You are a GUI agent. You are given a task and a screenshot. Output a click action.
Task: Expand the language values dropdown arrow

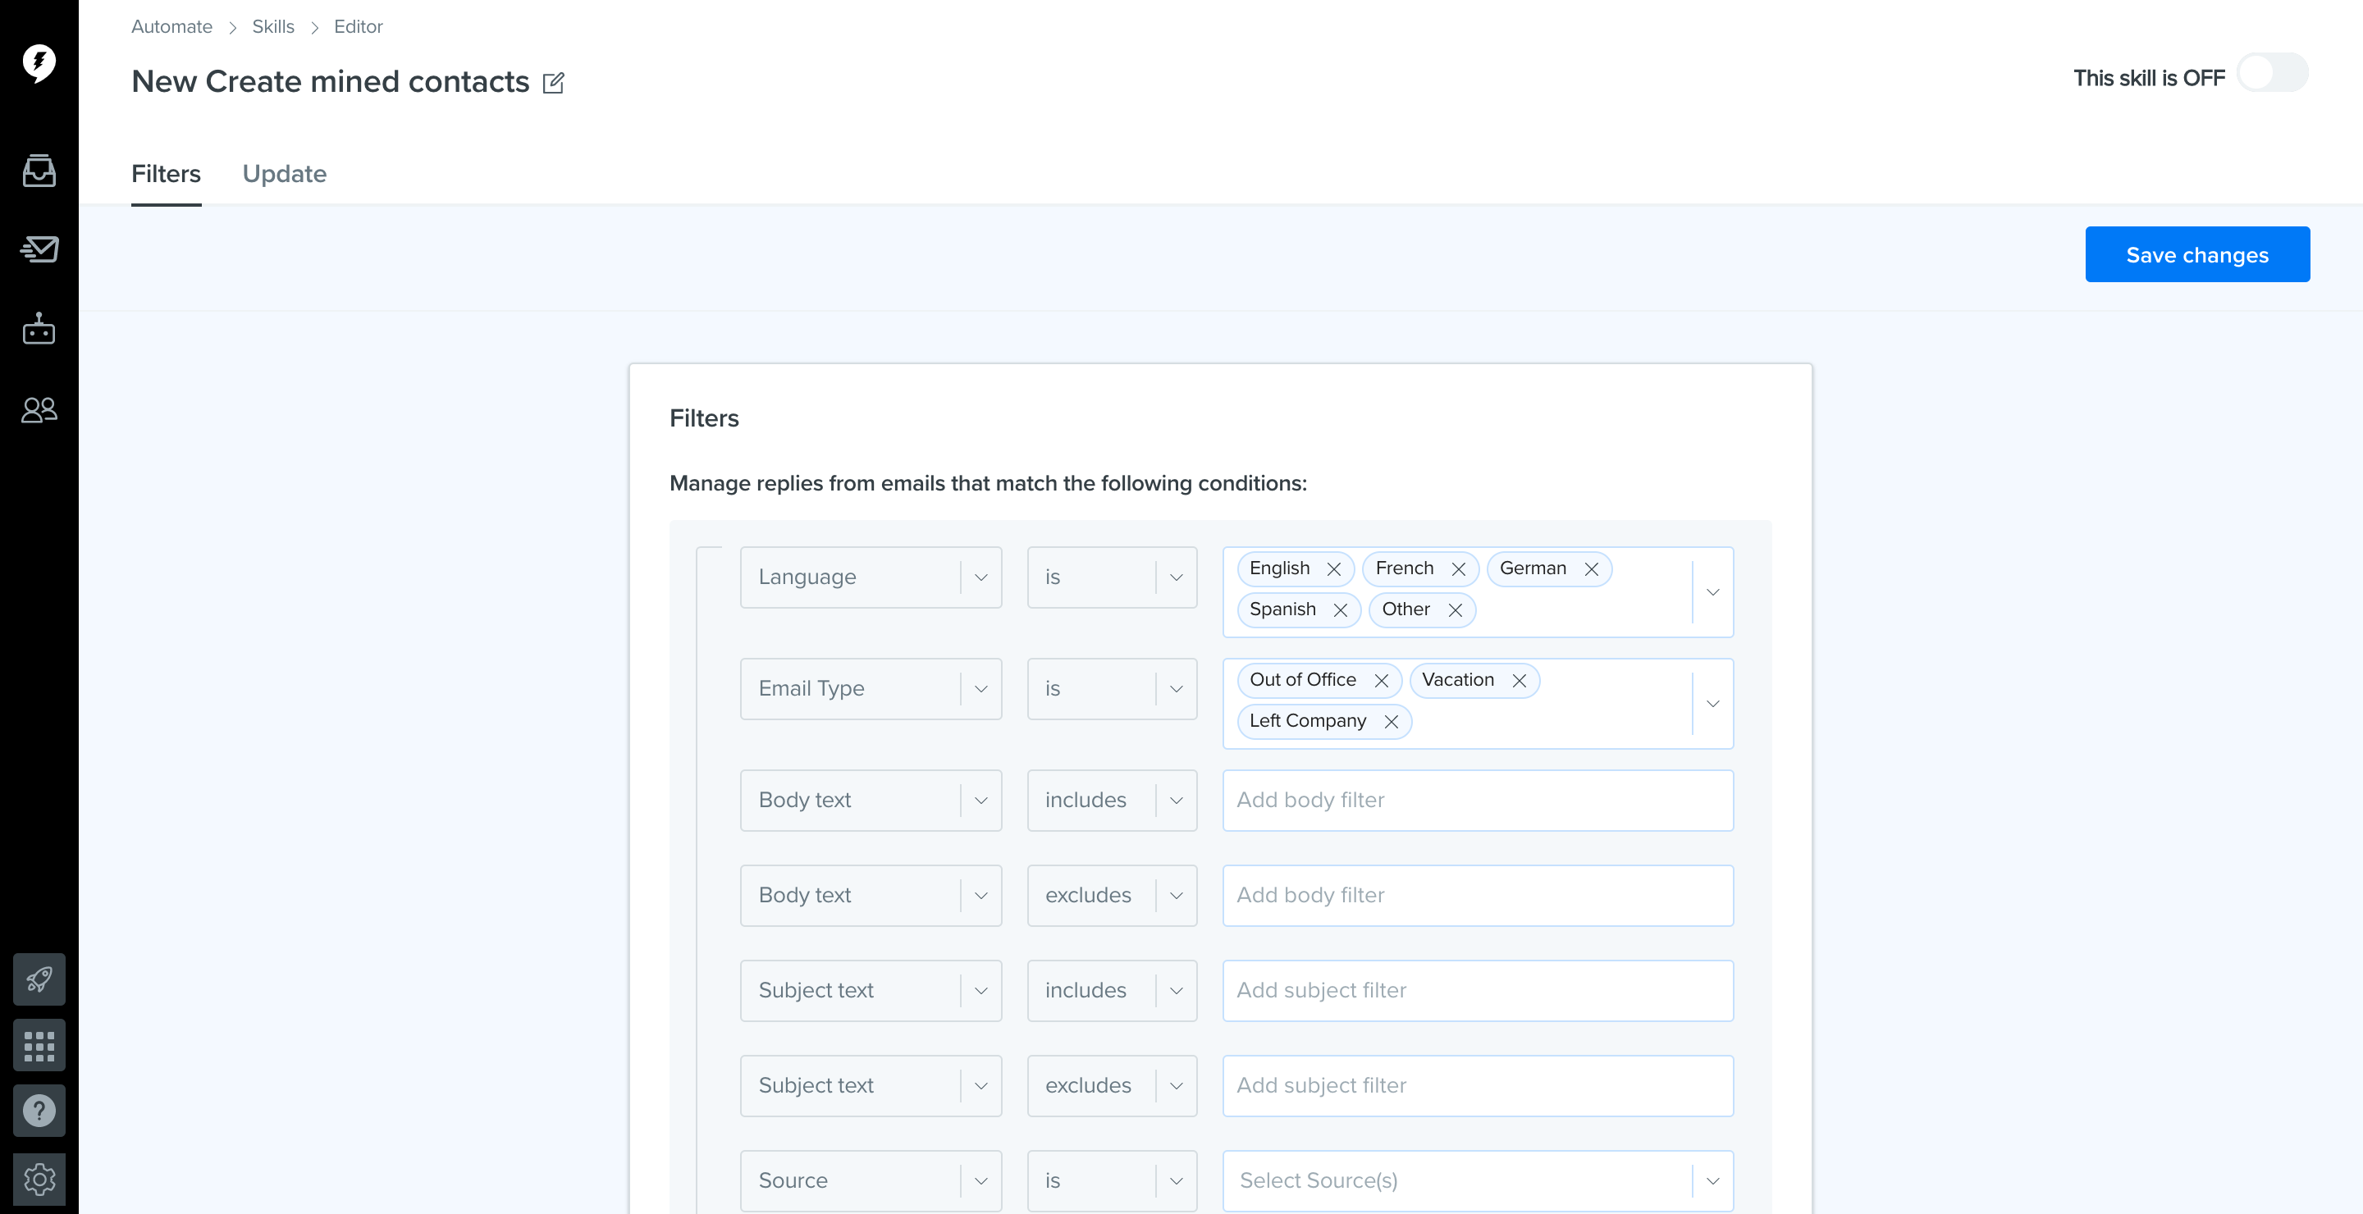(1712, 592)
